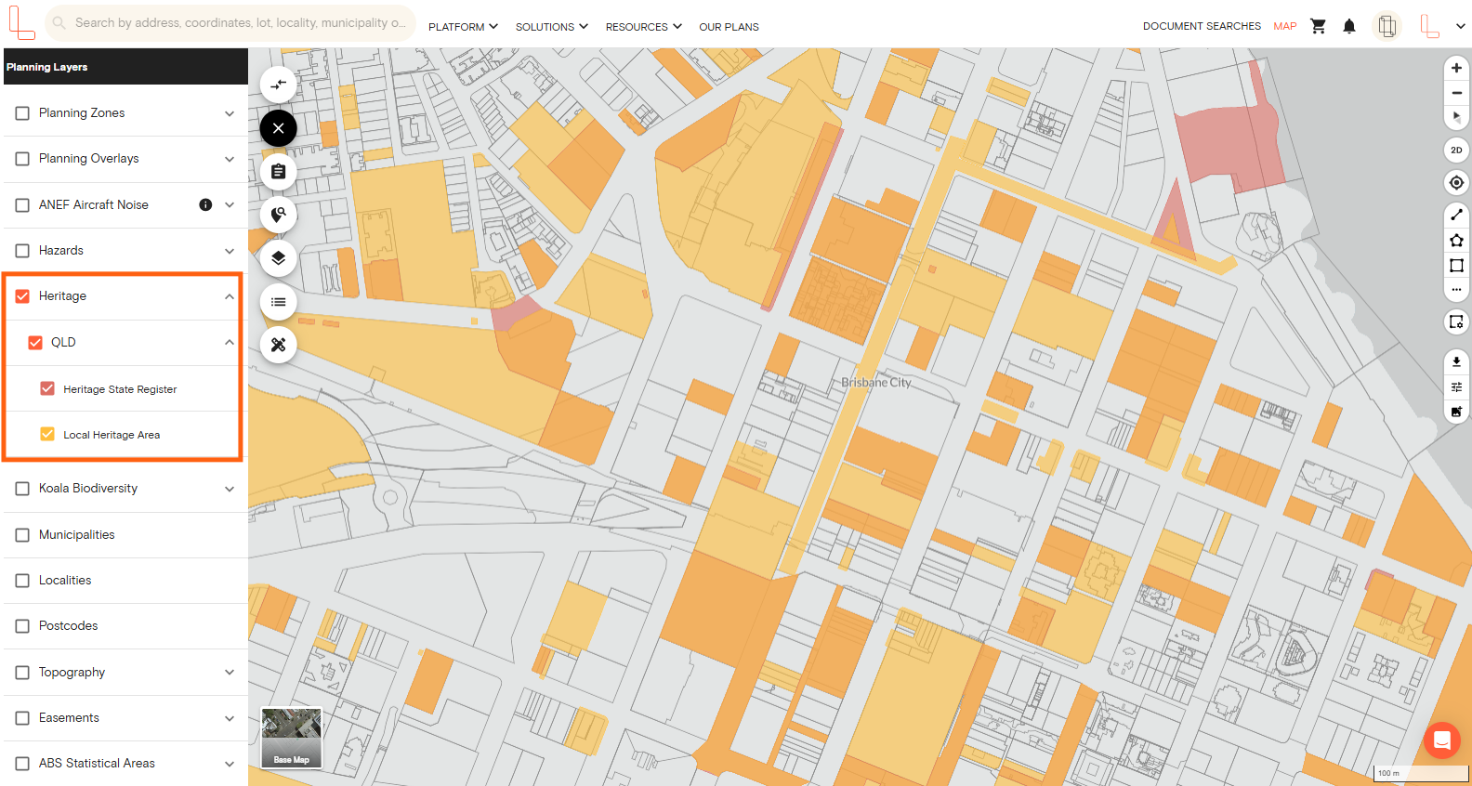Screen dimensions: 1472x786
Task: Open the SOLUTIONS menu
Action: pyautogui.click(x=552, y=27)
